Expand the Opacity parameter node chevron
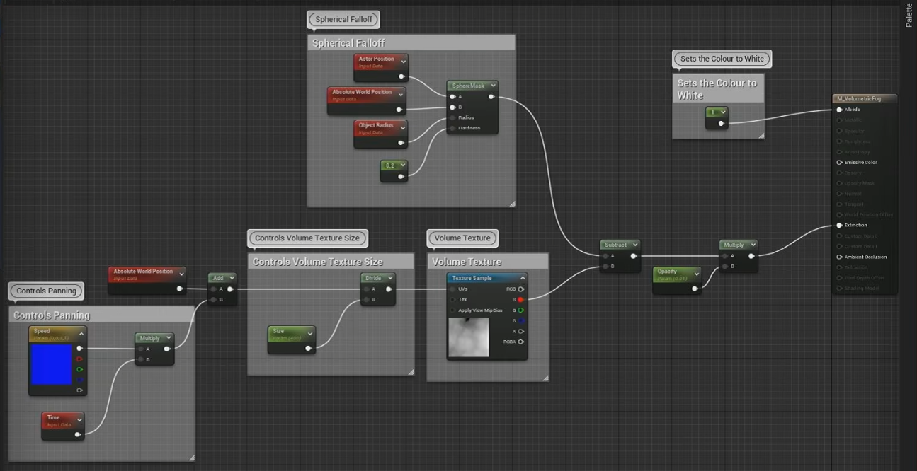 (x=696, y=274)
